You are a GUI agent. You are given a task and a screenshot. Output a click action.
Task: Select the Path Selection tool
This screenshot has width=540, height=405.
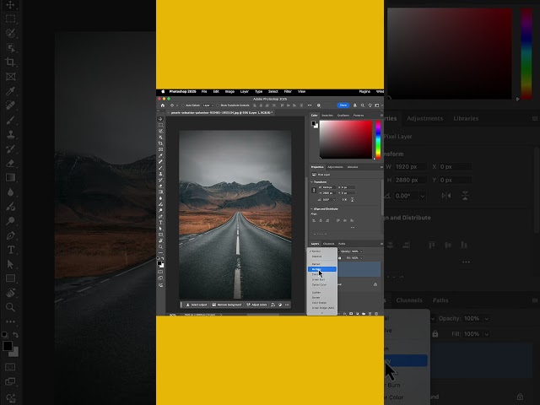pyautogui.click(x=160, y=229)
